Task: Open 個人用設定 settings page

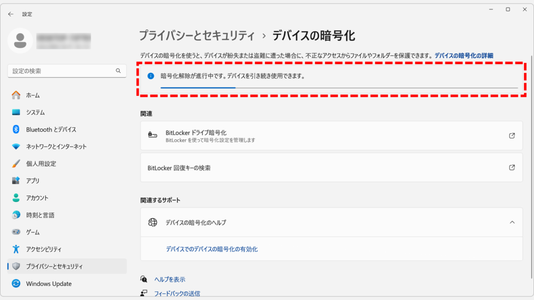Action: (67, 164)
